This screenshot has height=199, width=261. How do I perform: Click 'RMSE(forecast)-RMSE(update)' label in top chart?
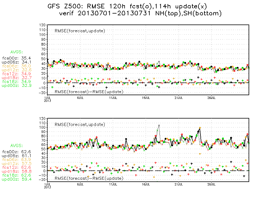[x=89, y=92]
